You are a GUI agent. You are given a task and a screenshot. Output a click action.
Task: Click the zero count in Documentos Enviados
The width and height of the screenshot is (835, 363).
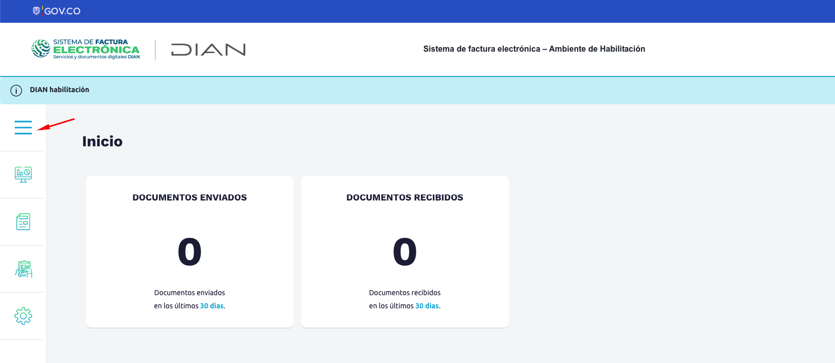pyautogui.click(x=189, y=252)
